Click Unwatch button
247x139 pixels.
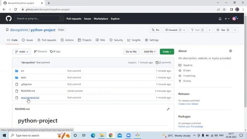pos(175,30)
